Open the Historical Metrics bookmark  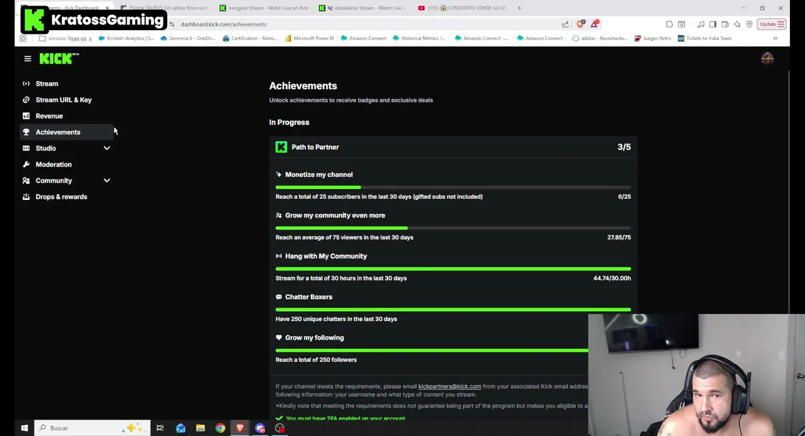419,38
